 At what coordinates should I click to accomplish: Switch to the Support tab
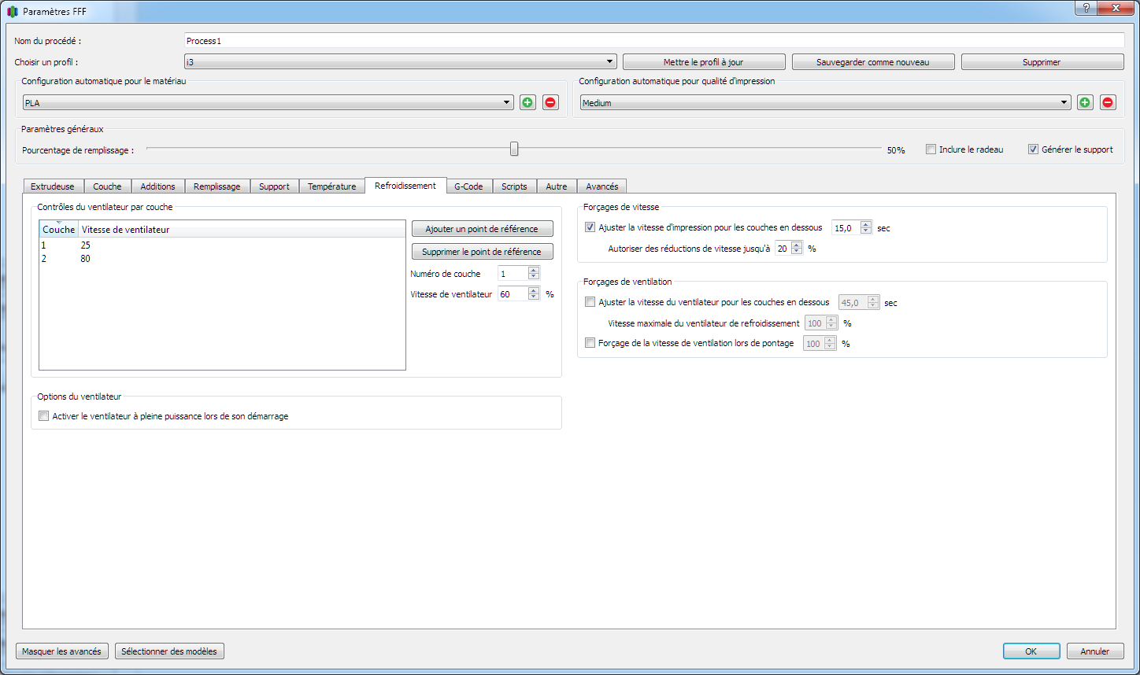[x=274, y=186]
